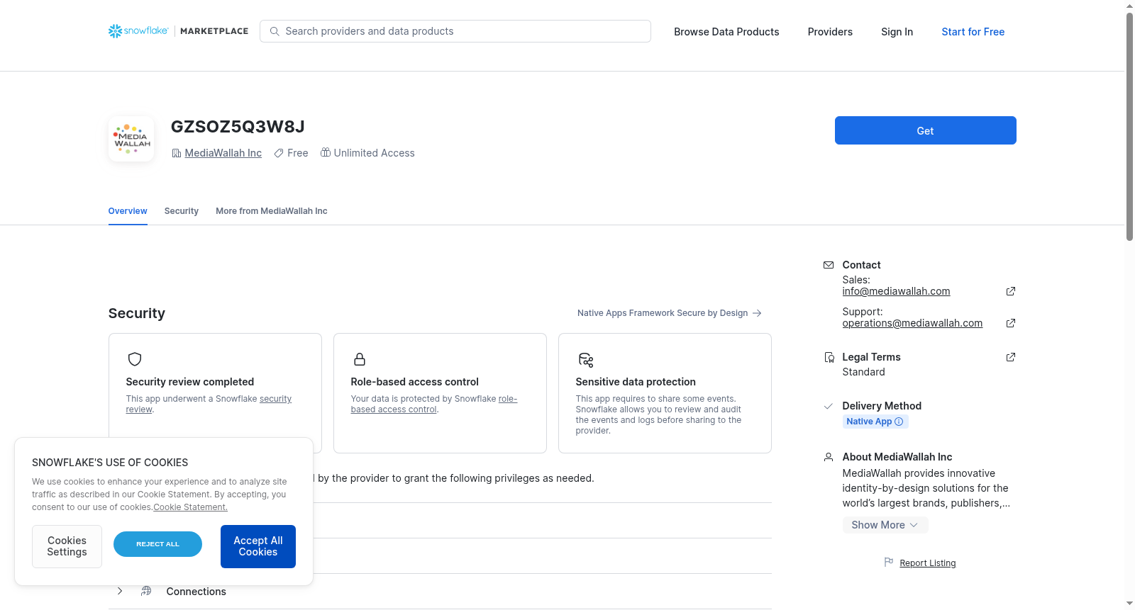1135x610 pixels.
Task: Open the sales email external-link icon
Action: coord(1011,291)
